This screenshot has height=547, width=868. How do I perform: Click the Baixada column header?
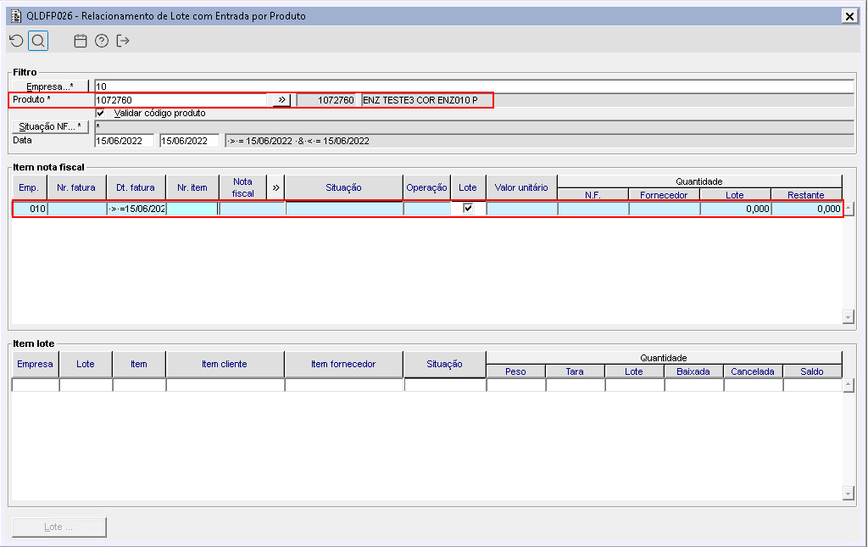tap(693, 371)
